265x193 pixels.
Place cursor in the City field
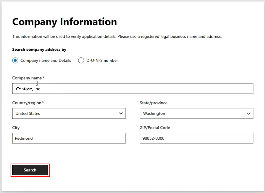(x=69, y=138)
